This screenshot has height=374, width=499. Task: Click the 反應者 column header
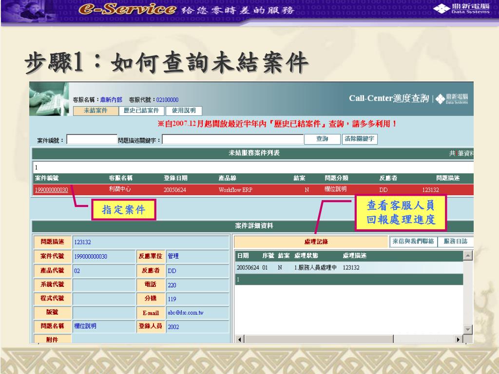[388, 178]
